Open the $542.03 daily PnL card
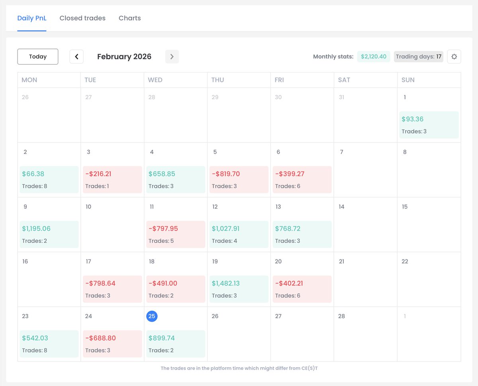This screenshot has height=386, width=478. (x=49, y=344)
